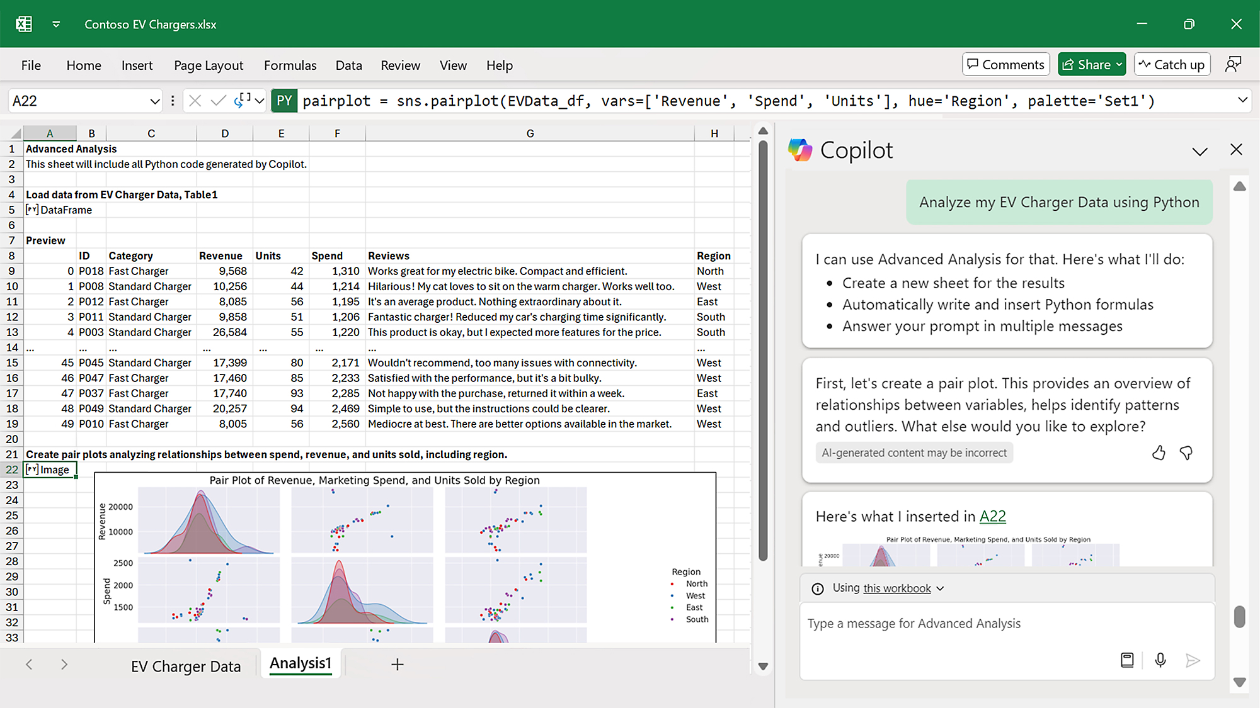Click the 'this workbook' link in Copilot
Screen dimensions: 1260x708
tap(896, 588)
